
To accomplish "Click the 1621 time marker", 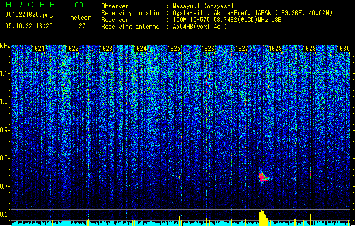I will pyautogui.click(x=38, y=49).
